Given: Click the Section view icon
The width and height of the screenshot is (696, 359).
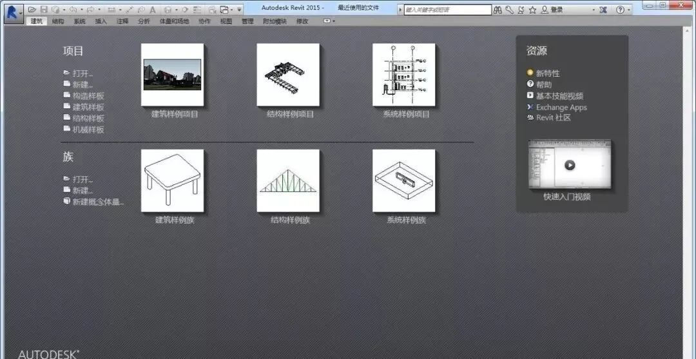Looking at the screenshot, I should (185, 9).
